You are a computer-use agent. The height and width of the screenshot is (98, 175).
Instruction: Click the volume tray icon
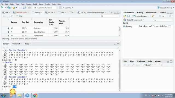point(159,96)
